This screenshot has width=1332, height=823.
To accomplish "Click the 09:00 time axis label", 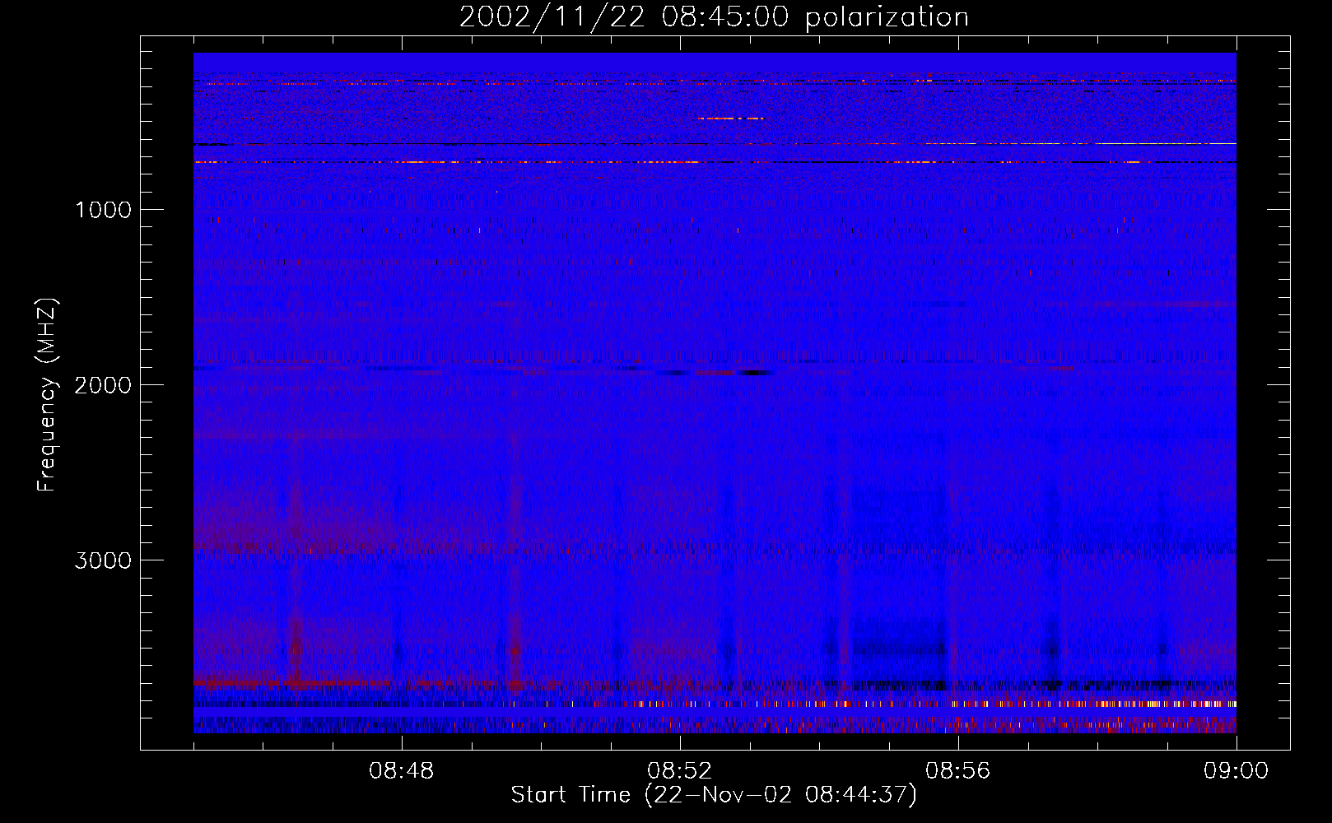I will pos(1237,771).
